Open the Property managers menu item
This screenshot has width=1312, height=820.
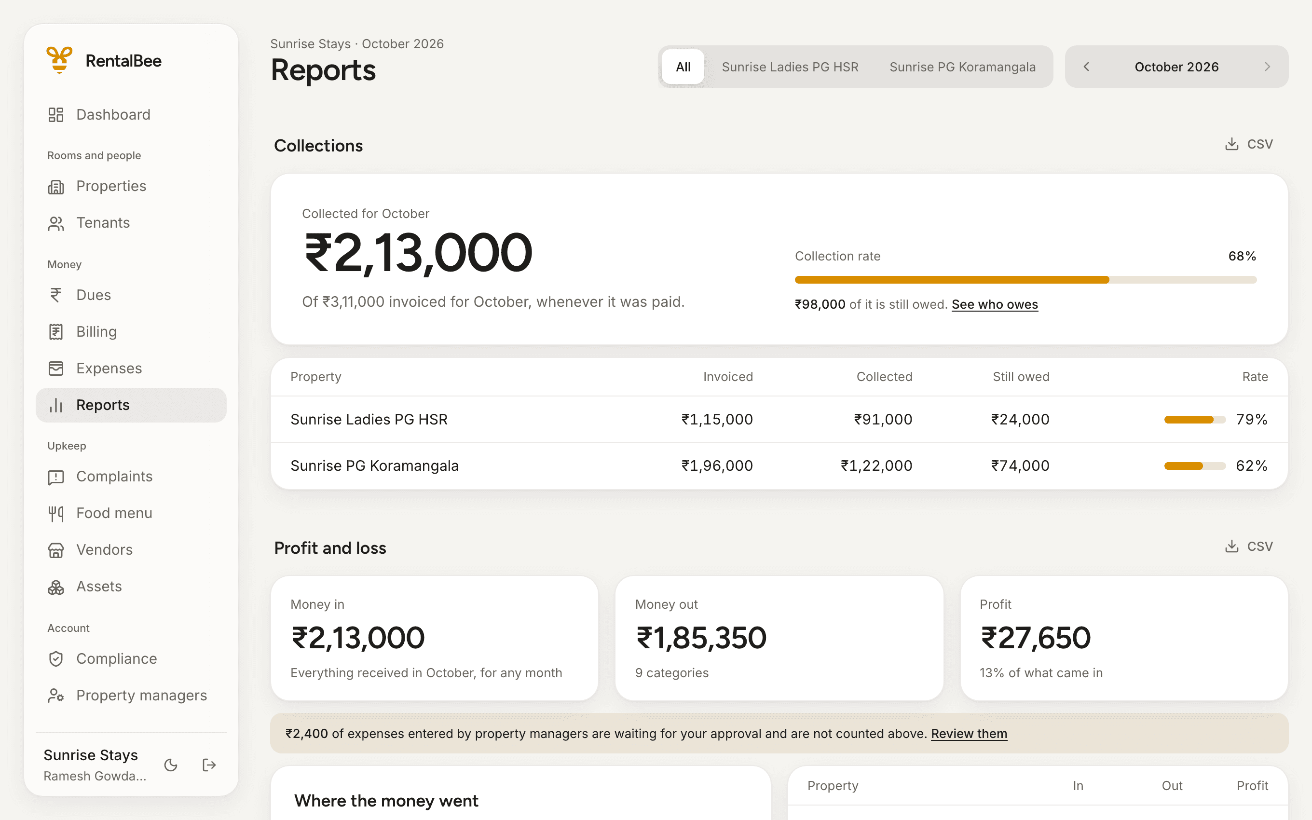[131, 695]
